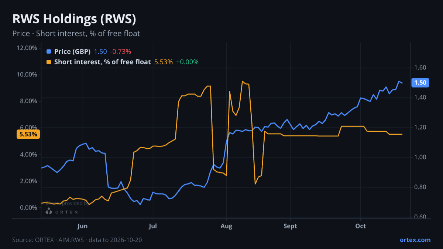Viewport: 443px width, 249px height.
Task: Click the 1.60 right axis label
Action: (x=420, y=68)
